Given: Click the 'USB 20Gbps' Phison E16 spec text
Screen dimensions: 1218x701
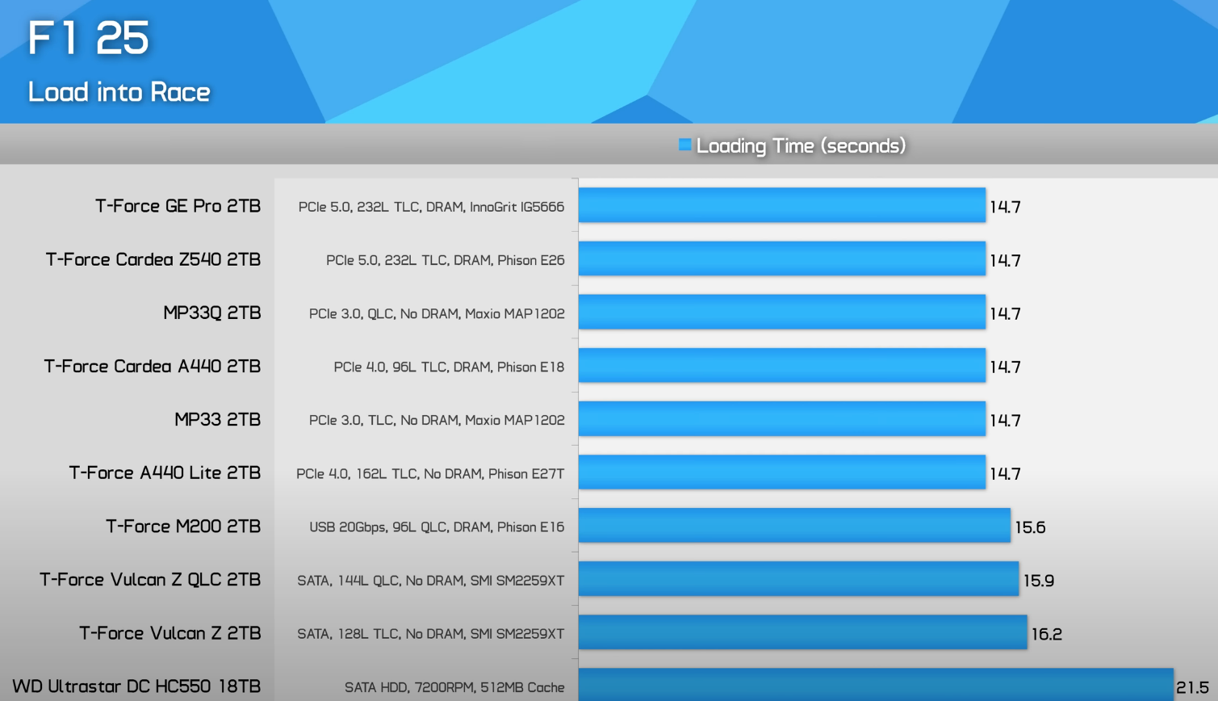Looking at the screenshot, I should [437, 527].
